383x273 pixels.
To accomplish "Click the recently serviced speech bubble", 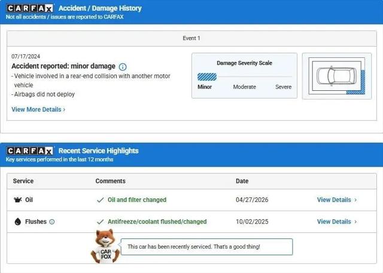I will 206,247.
